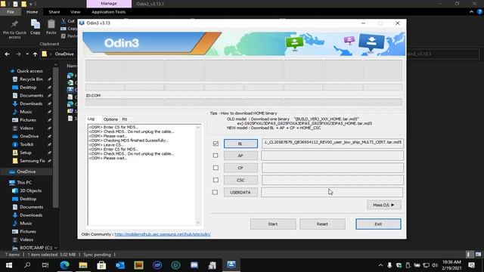The image size is (484, 272).
Task: Open 3D Objects under This PC
Action: [x=30, y=190]
